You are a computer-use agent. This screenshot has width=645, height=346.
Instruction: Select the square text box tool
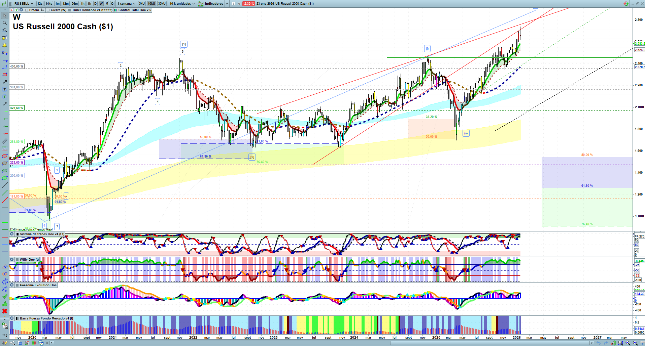tap(5, 89)
